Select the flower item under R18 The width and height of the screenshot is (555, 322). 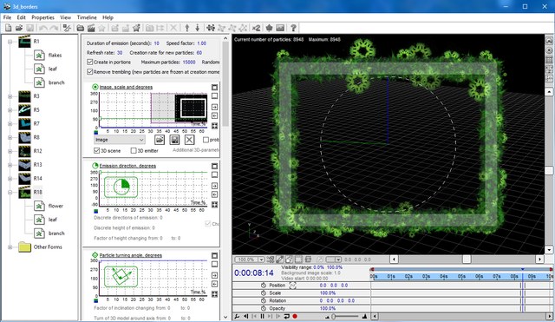click(55, 206)
